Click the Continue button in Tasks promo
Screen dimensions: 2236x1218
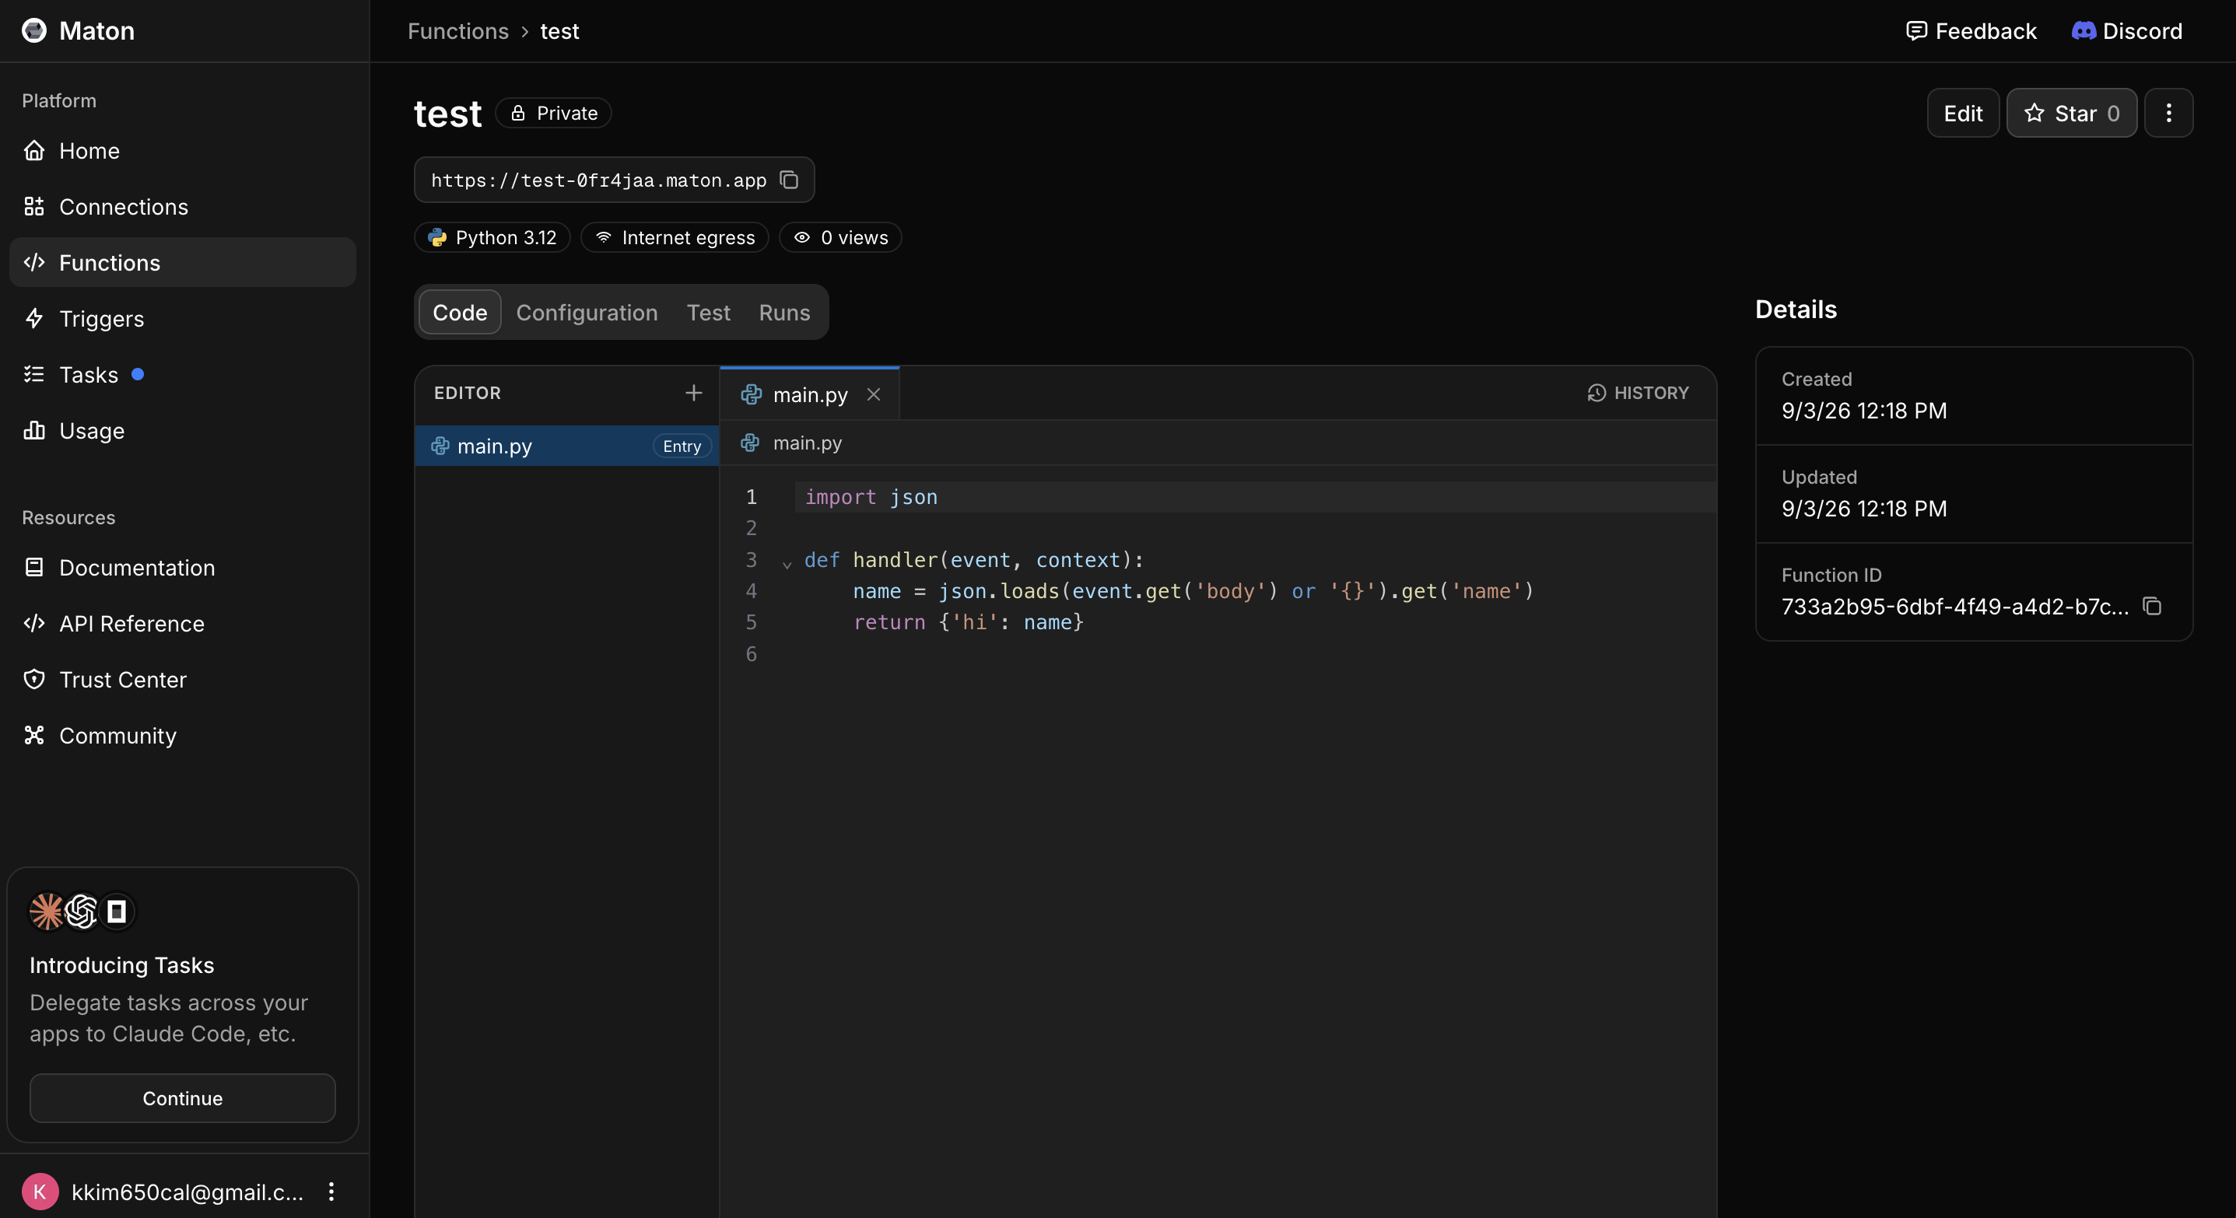[182, 1098]
